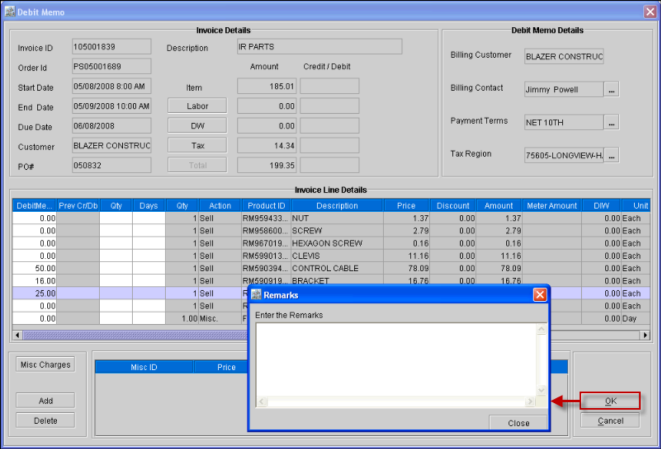
Task: Select the NUT description cell
Action: click(337, 218)
